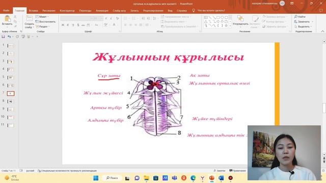This screenshot has height=183, width=326.
Task: Select slide 8 thumbnail
Action: [11, 102]
